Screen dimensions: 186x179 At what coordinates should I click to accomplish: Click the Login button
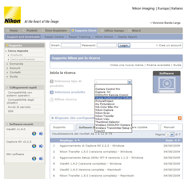pos(124,45)
